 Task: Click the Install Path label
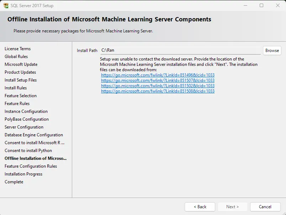tap(87, 51)
